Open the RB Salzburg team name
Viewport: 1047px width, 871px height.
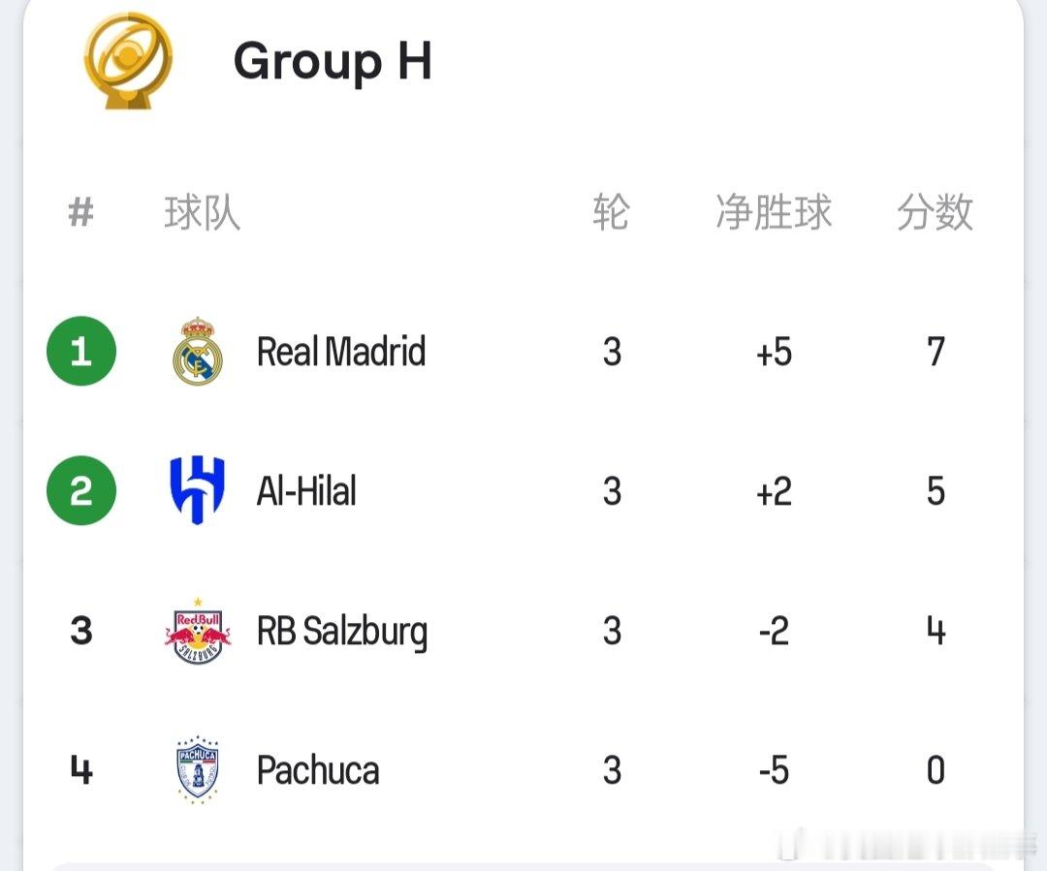tap(342, 633)
